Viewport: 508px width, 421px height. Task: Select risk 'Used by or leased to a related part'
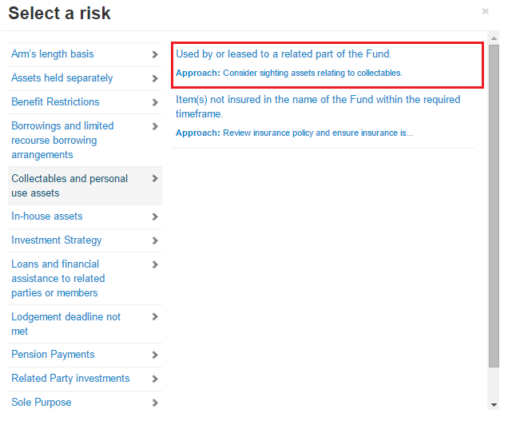(284, 54)
